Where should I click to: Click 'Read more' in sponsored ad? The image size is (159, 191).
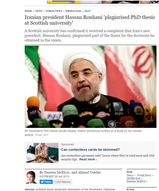pyautogui.click(x=88, y=159)
